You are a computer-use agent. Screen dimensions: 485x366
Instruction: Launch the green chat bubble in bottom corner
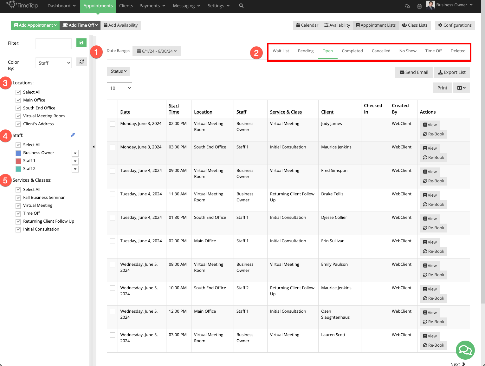point(465,350)
